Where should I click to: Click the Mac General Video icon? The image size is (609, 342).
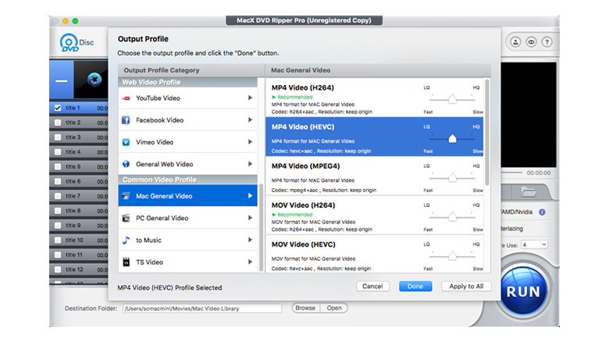pos(126,196)
